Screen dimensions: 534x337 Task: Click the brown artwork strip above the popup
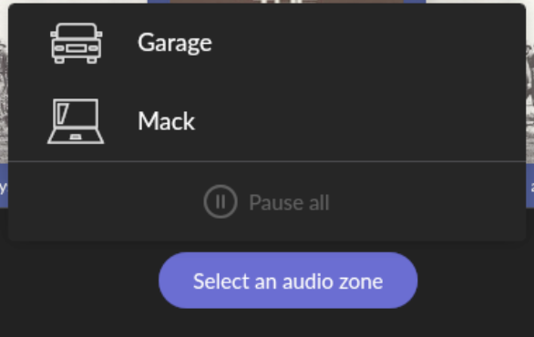287,1
